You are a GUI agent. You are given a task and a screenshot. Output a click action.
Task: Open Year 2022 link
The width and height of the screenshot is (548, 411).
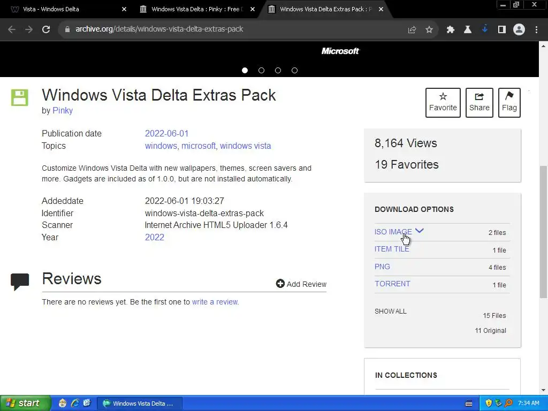(x=155, y=237)
